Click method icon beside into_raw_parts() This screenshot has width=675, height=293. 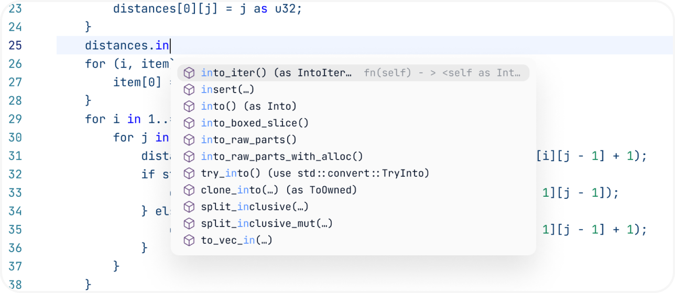pos(189,140)
